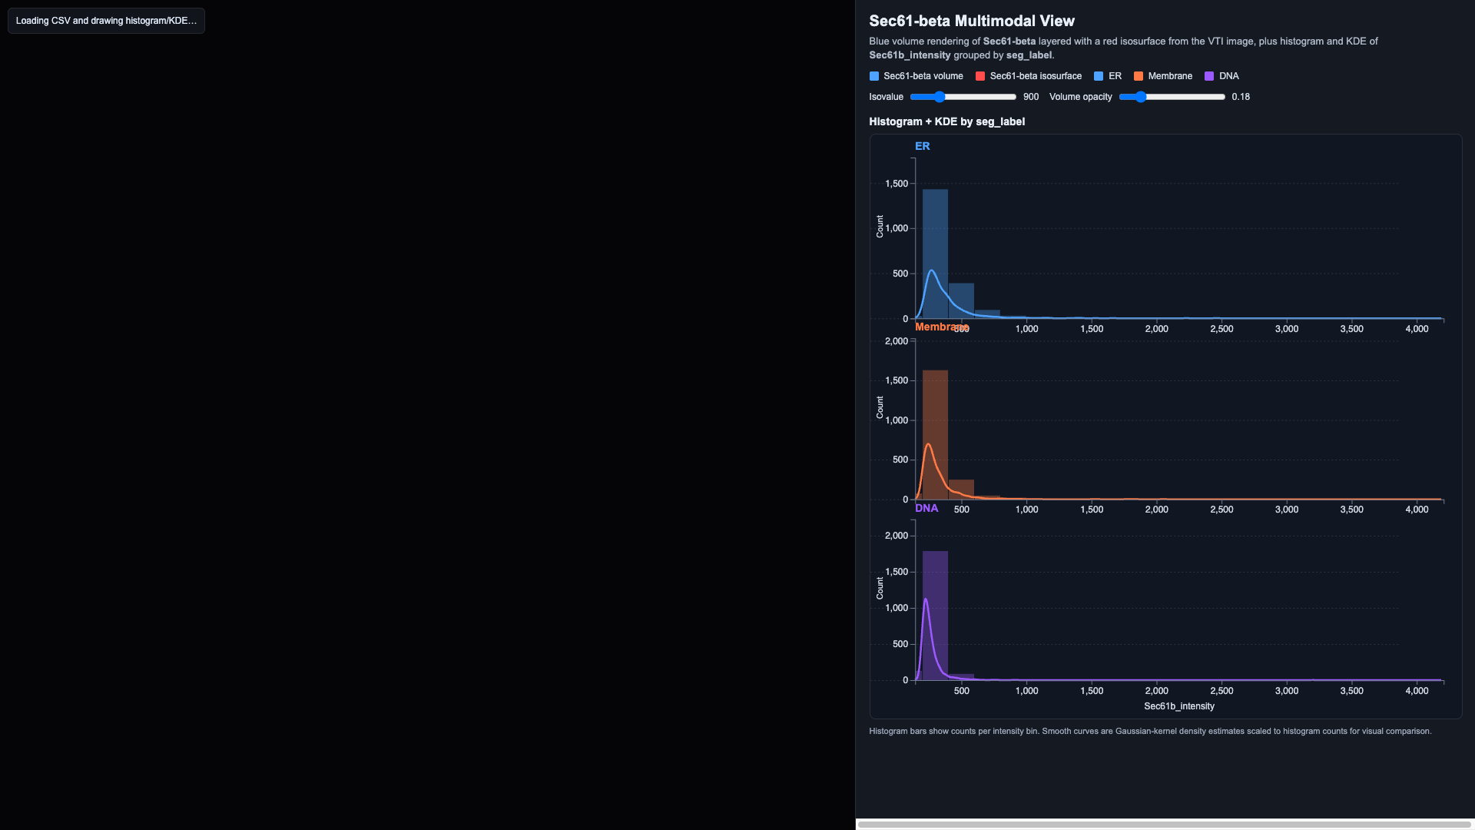The width and height of the screenshot is (1475, 830).
Task: Click the tallest blue ER histogram bar
Action: tap(935, 254)
